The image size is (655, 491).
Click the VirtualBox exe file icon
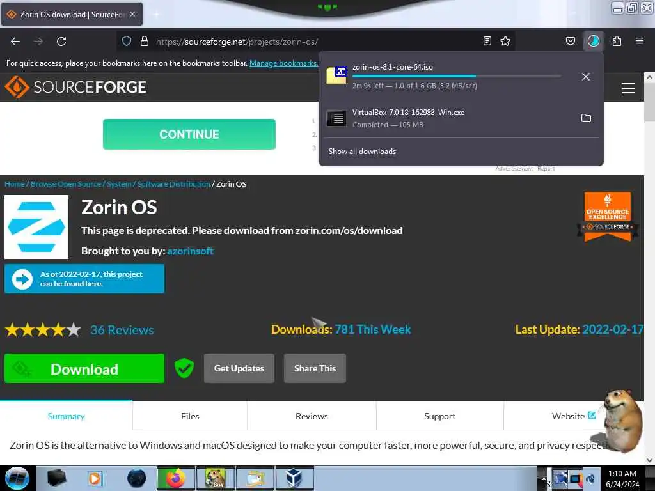click(x=336, y=118)
